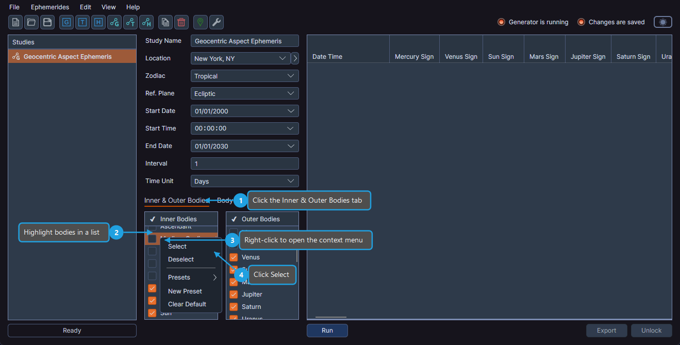Duplicate the current study with the copy icon
Screen dimensions: 680x345
pyautogui.click(x=165, y=22)
